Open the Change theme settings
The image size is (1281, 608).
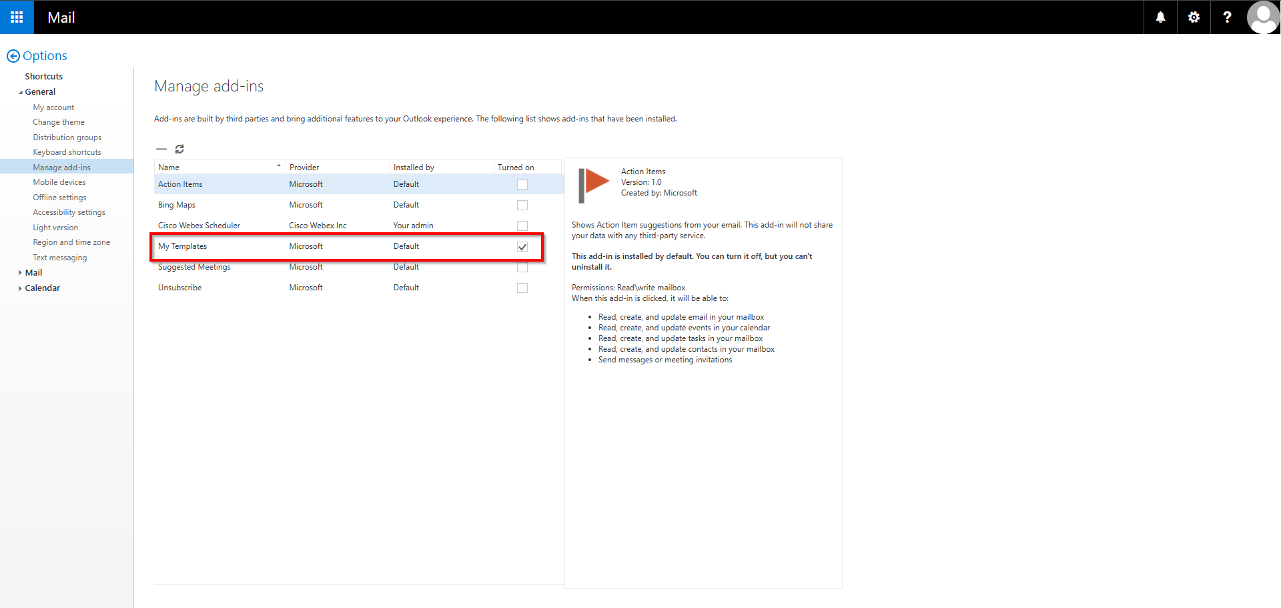(x=59, y=121)
